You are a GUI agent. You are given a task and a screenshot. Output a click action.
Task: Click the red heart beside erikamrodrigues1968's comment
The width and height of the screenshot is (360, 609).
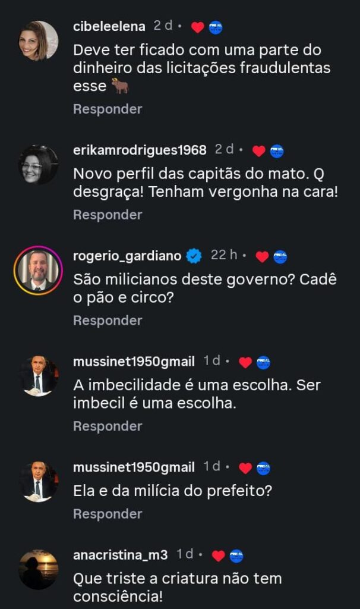coord(258,151)
